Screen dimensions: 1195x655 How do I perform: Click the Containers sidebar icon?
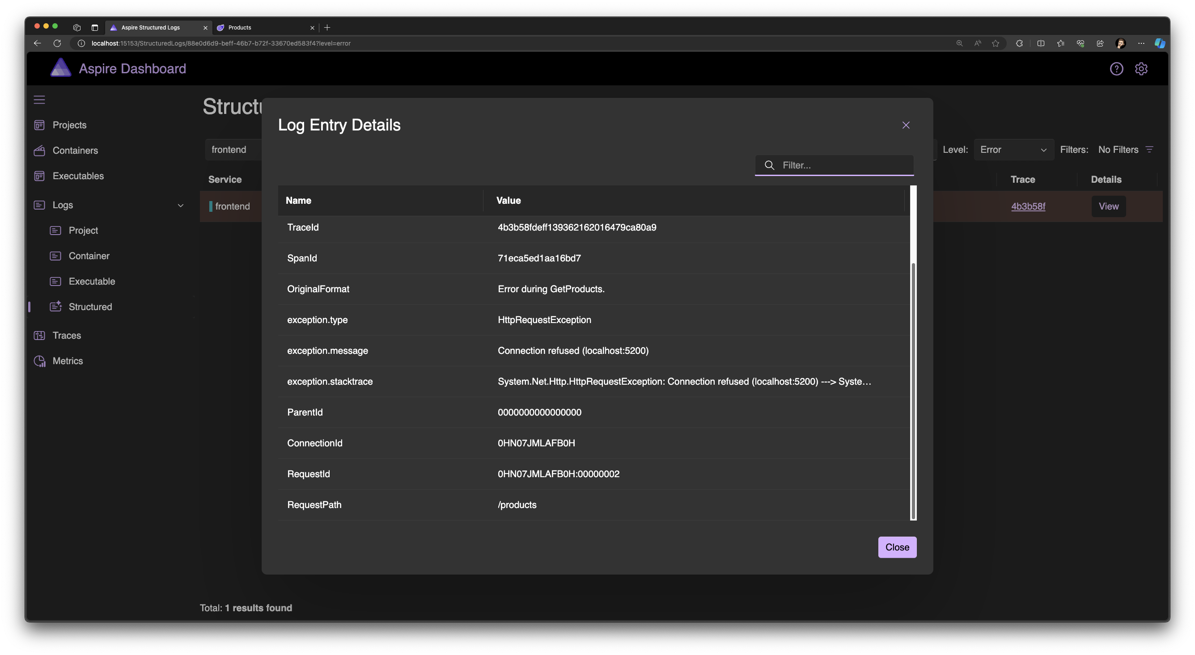point(39,150)
